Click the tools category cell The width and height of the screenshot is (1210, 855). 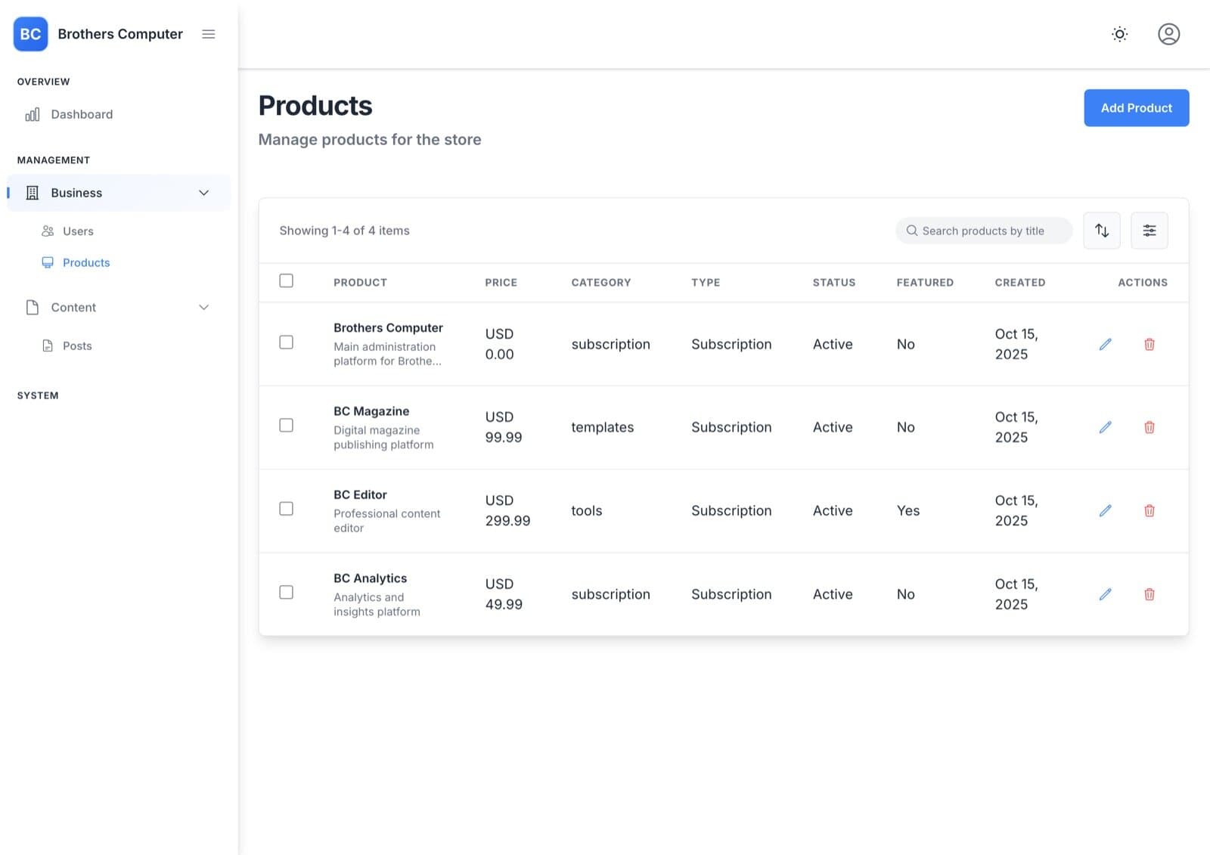click(x=586, y=510)
